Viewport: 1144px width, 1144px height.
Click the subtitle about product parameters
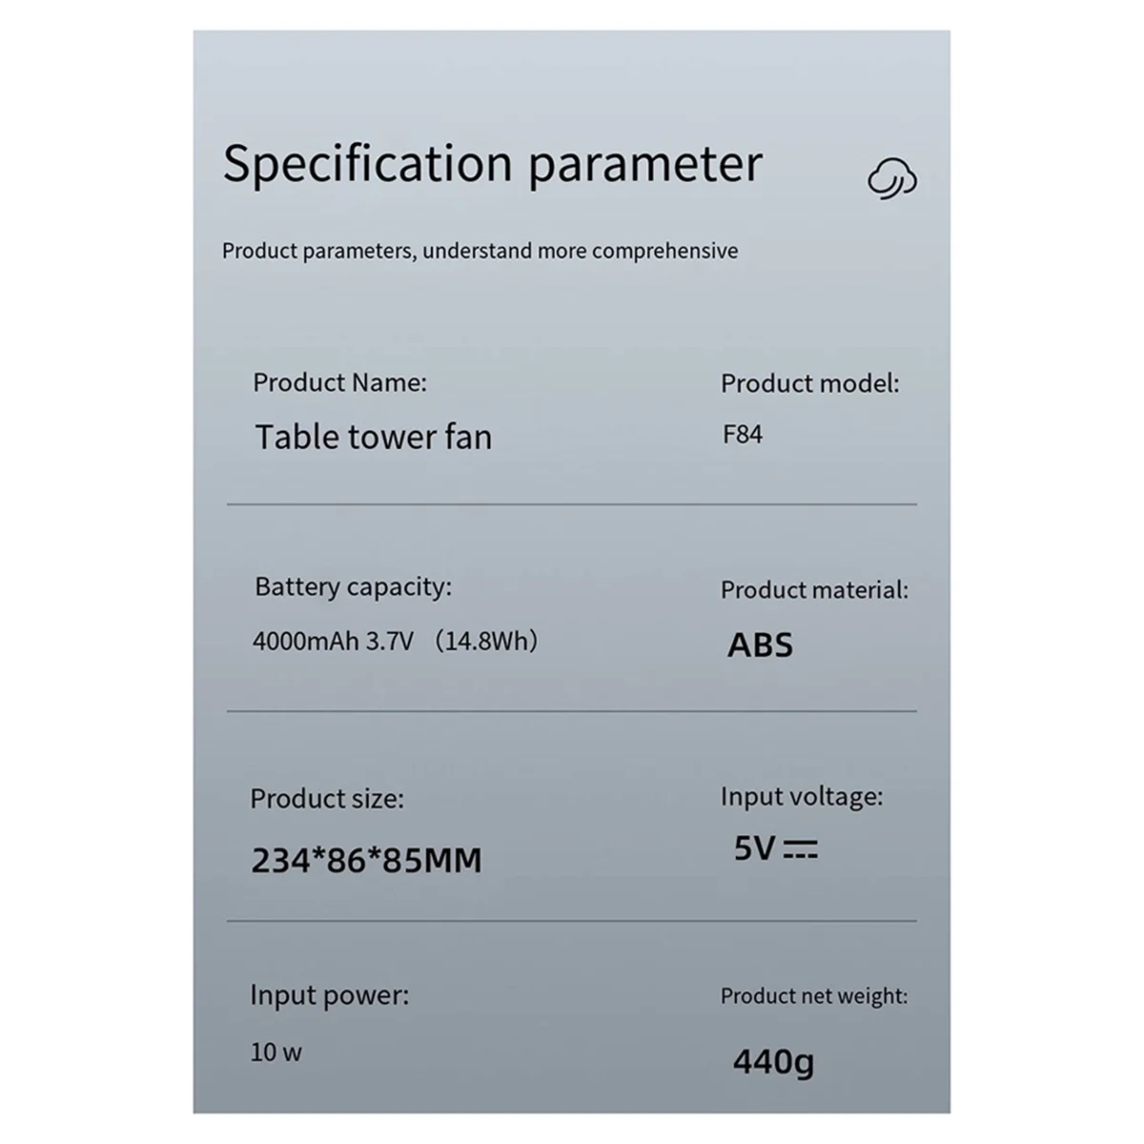pyautogui.click(x=480, y=251)
